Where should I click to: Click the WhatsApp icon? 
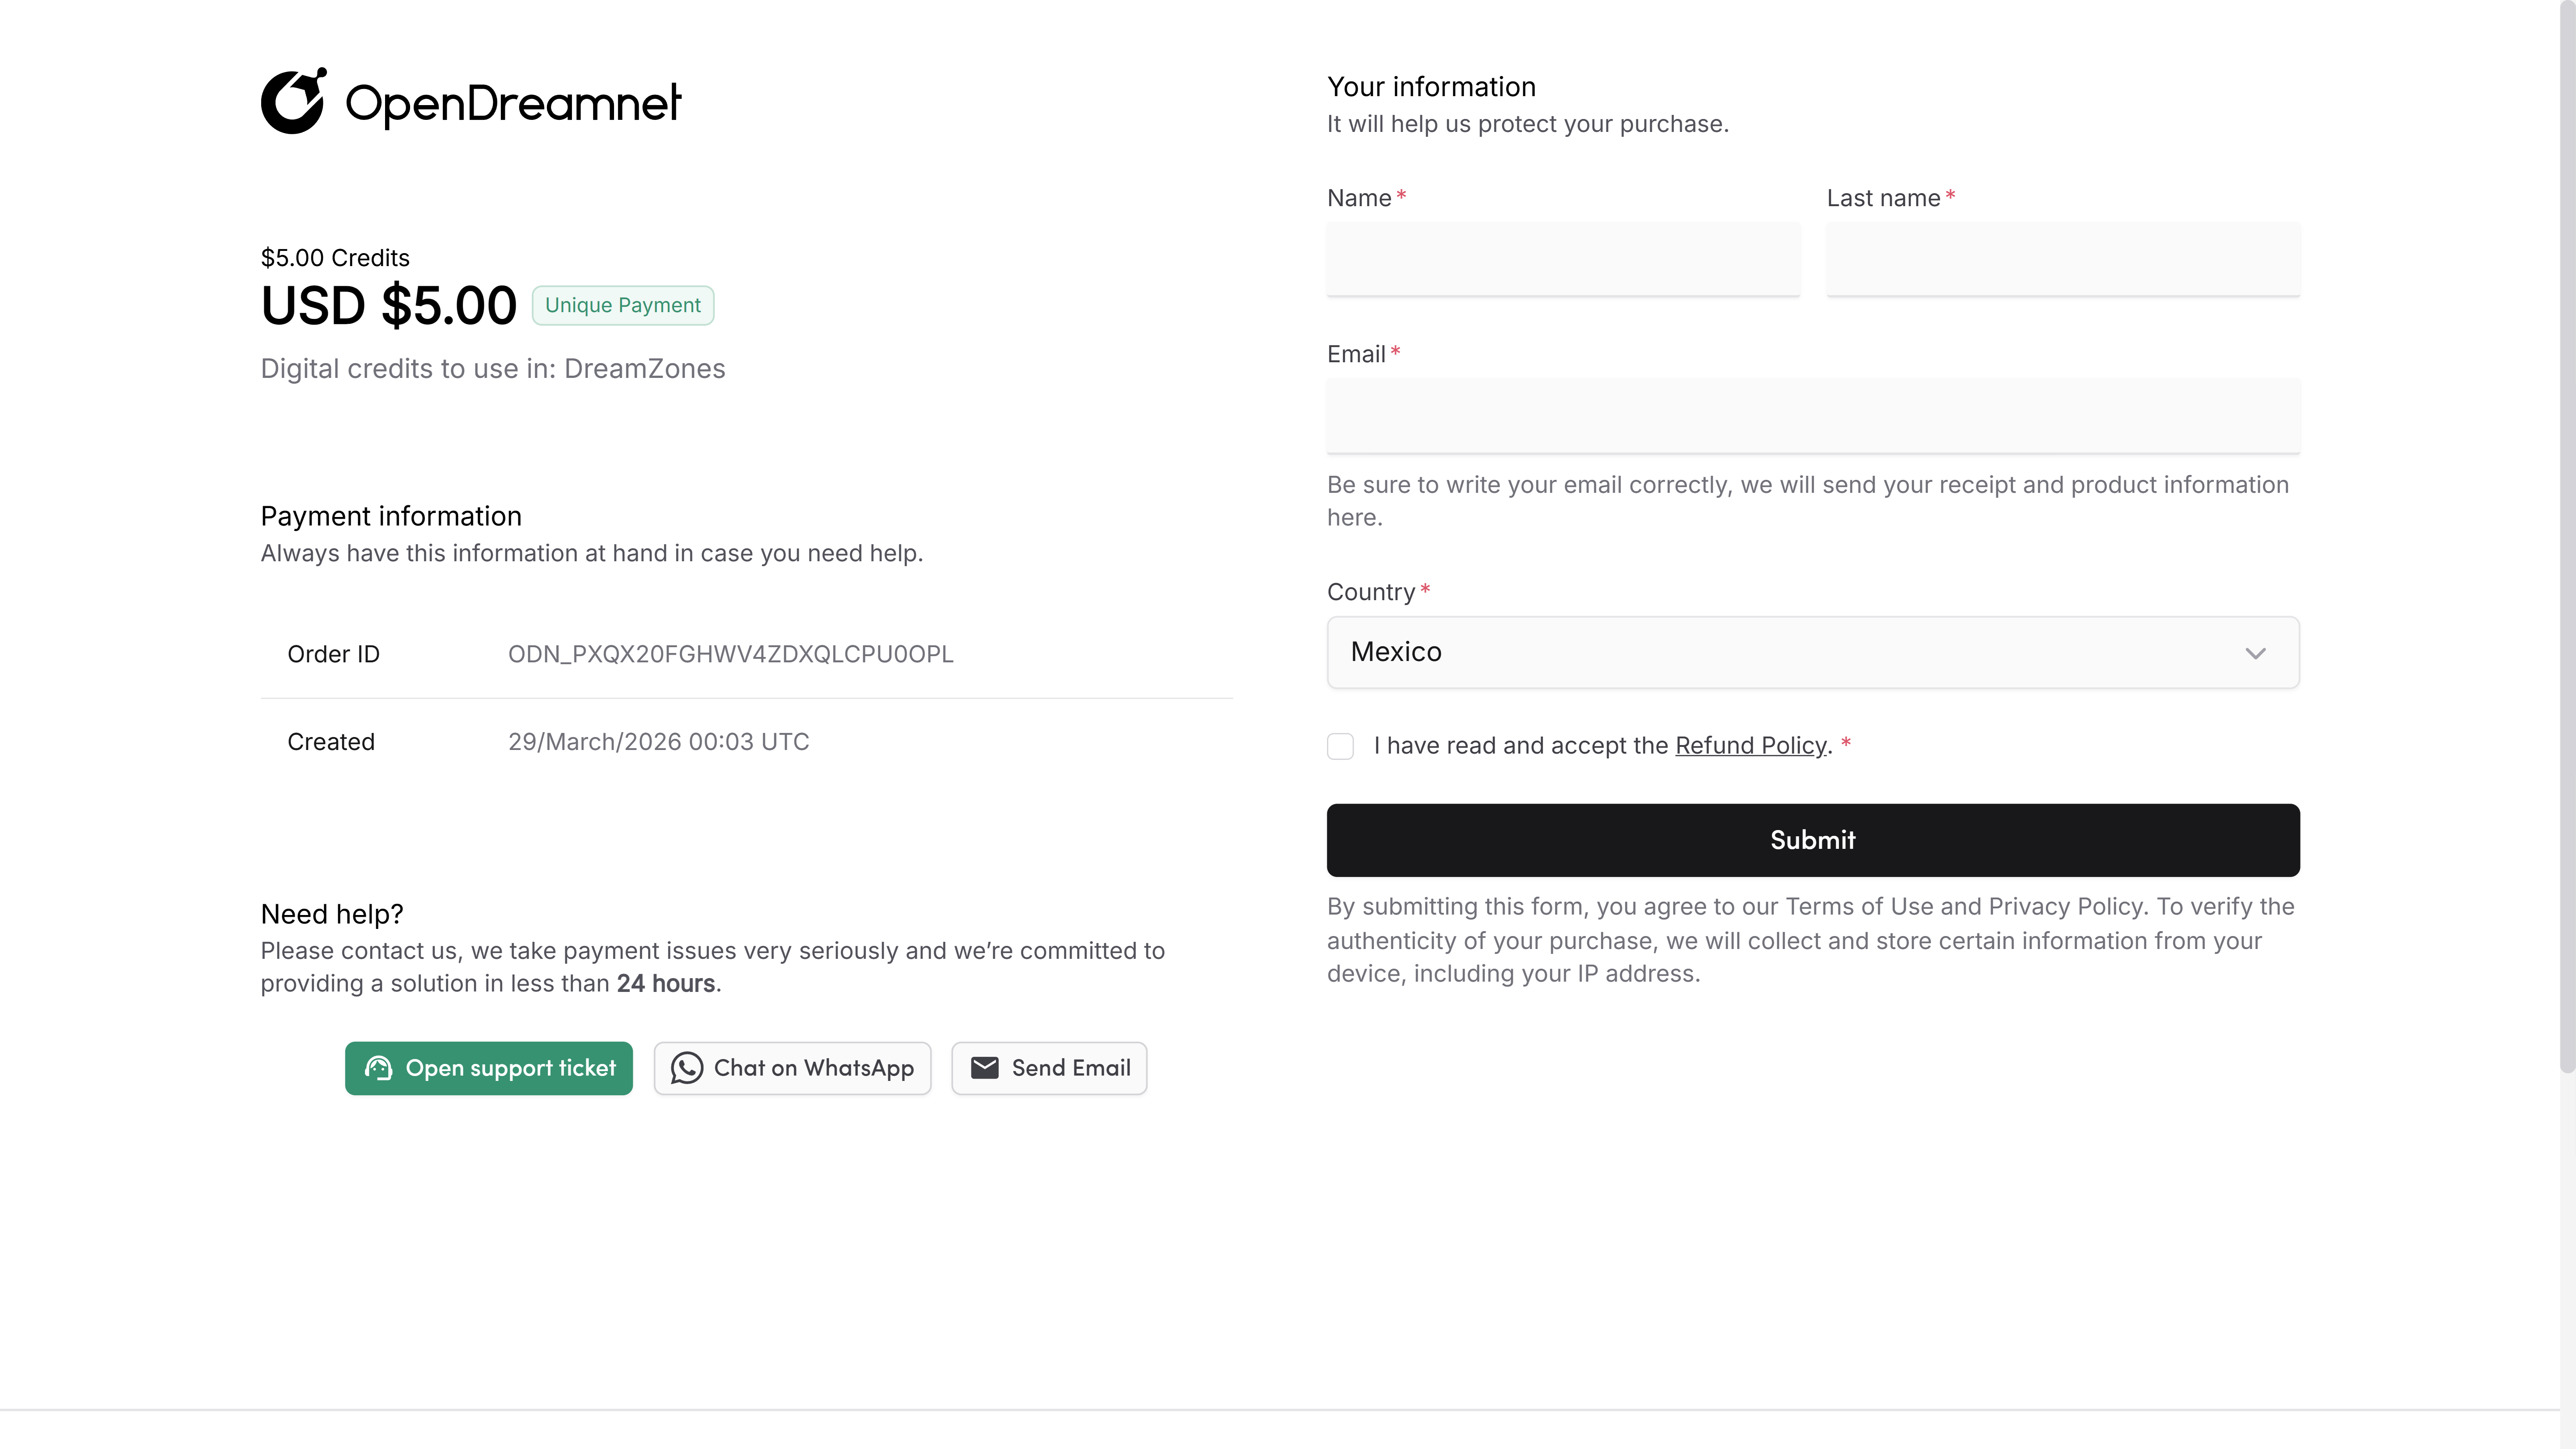(686, 1068)
